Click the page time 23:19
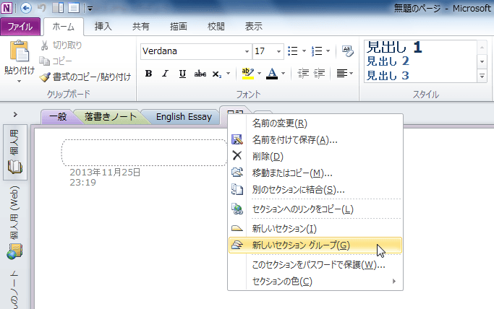 (82, 183)
